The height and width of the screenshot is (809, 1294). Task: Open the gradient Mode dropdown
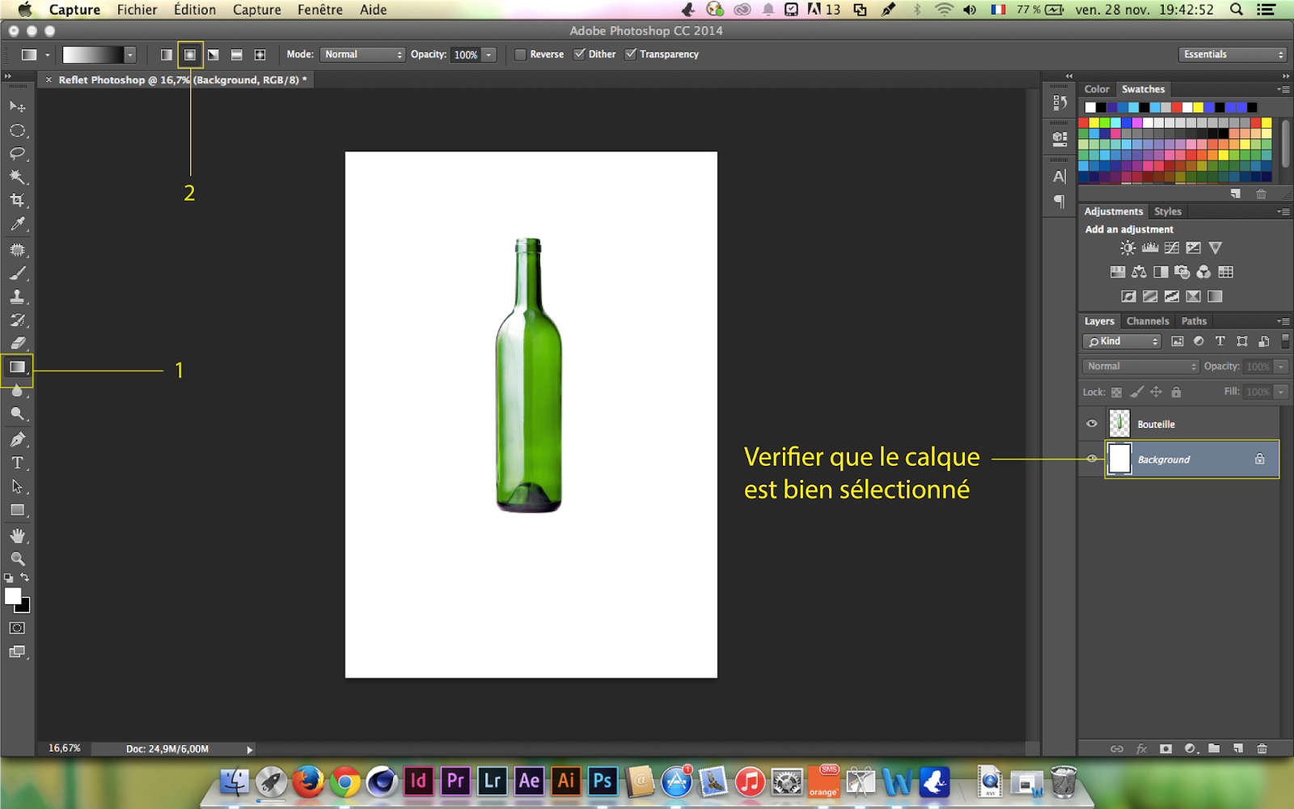pos(362,54)
